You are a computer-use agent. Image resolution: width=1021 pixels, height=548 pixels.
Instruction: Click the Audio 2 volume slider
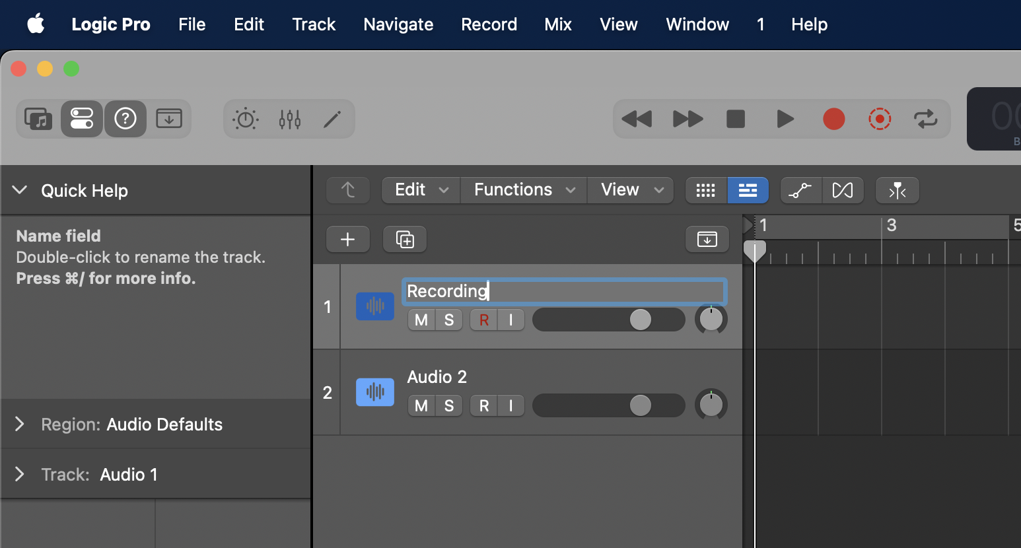coord(608,405)
